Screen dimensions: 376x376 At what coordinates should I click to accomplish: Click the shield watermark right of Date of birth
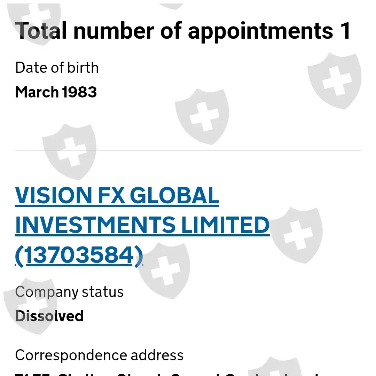tap(335, 80)
